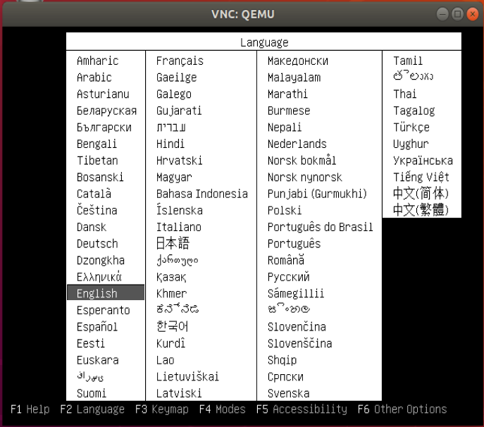
Task: Pick Gaeilge language
Action: pos(176,78)
